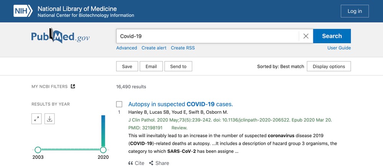
Task: Click the blue Search button
Action: 332,36
